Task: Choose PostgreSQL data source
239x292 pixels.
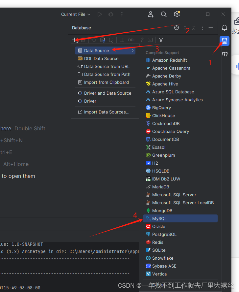Action: [180, 234]
